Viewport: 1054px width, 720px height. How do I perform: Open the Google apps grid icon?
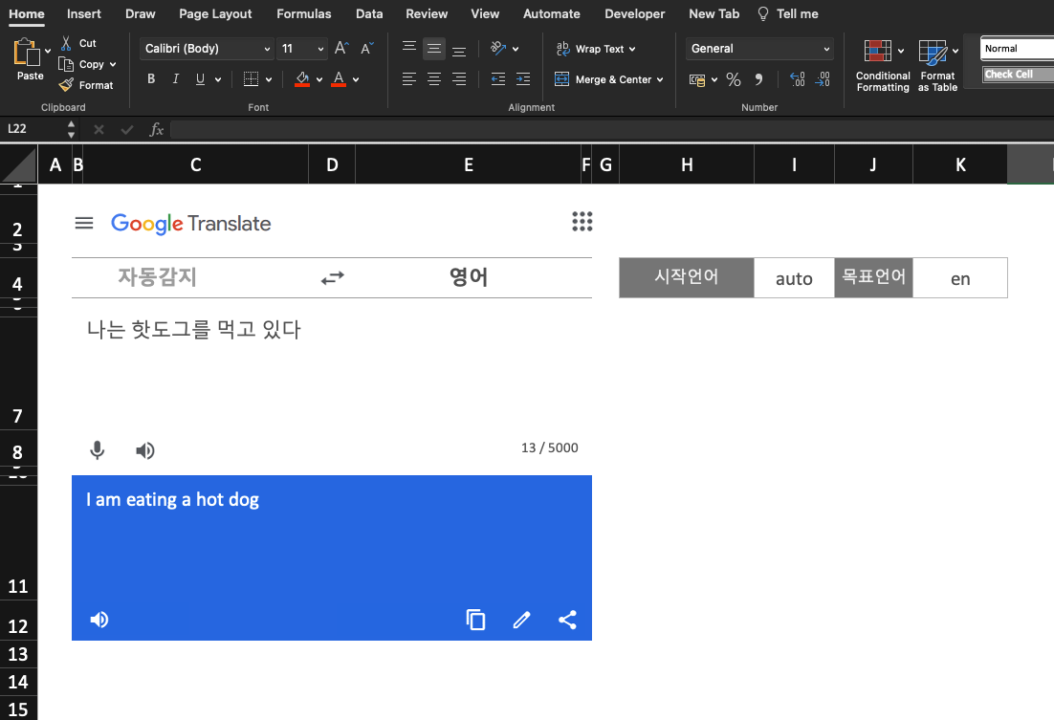tap(582, 221)
